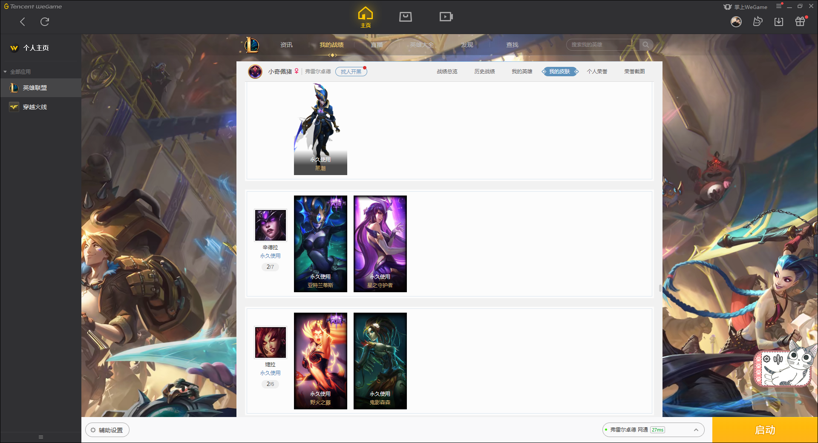The width and height of the screenshot is (818, 443).
Task: Expand the 弗雷尔卓德 网通 server dropdown
Action: click(653, 430)
